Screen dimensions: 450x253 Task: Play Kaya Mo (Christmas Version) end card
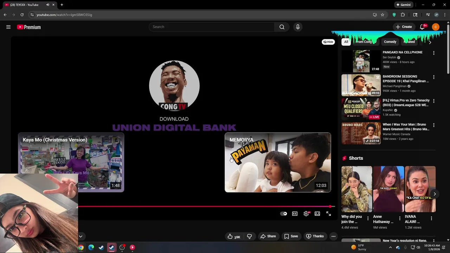tap(71, 162)
